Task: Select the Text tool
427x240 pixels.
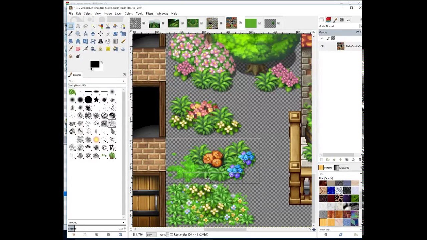Action: [x=101, y=41]
